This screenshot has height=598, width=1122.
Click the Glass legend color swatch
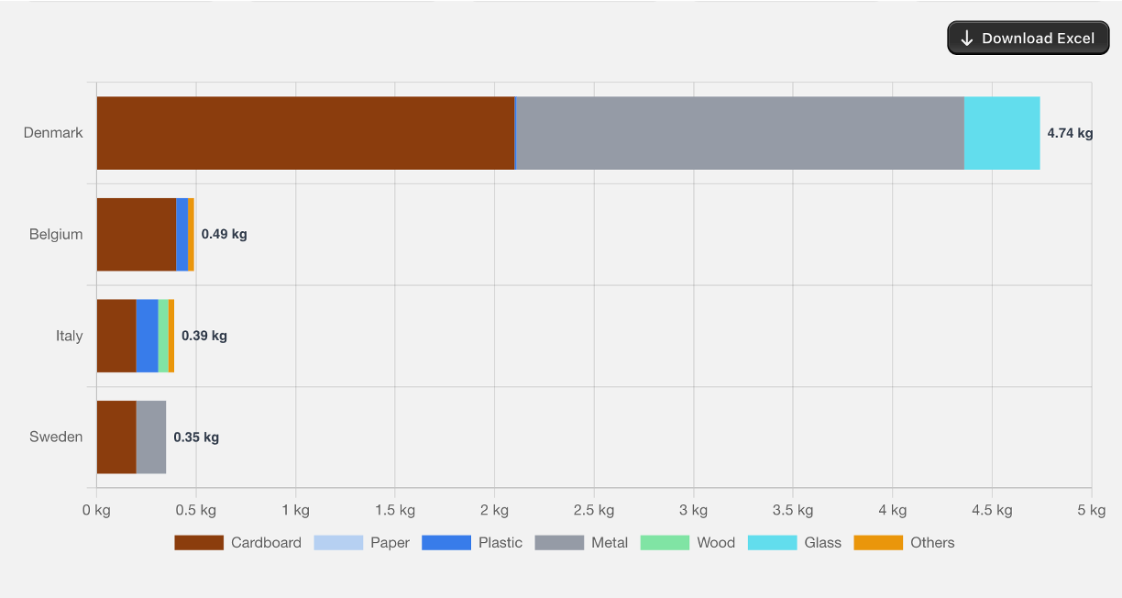772,542
